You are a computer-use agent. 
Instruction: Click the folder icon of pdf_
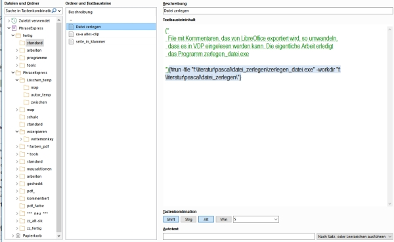pyautogui.click(x=22, y=191)
